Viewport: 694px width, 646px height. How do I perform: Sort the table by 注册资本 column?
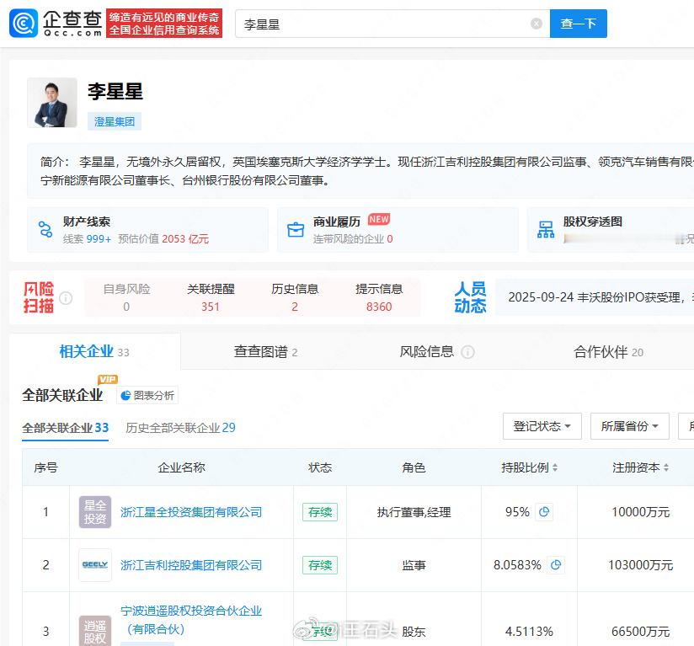click(x=641, y=467)
